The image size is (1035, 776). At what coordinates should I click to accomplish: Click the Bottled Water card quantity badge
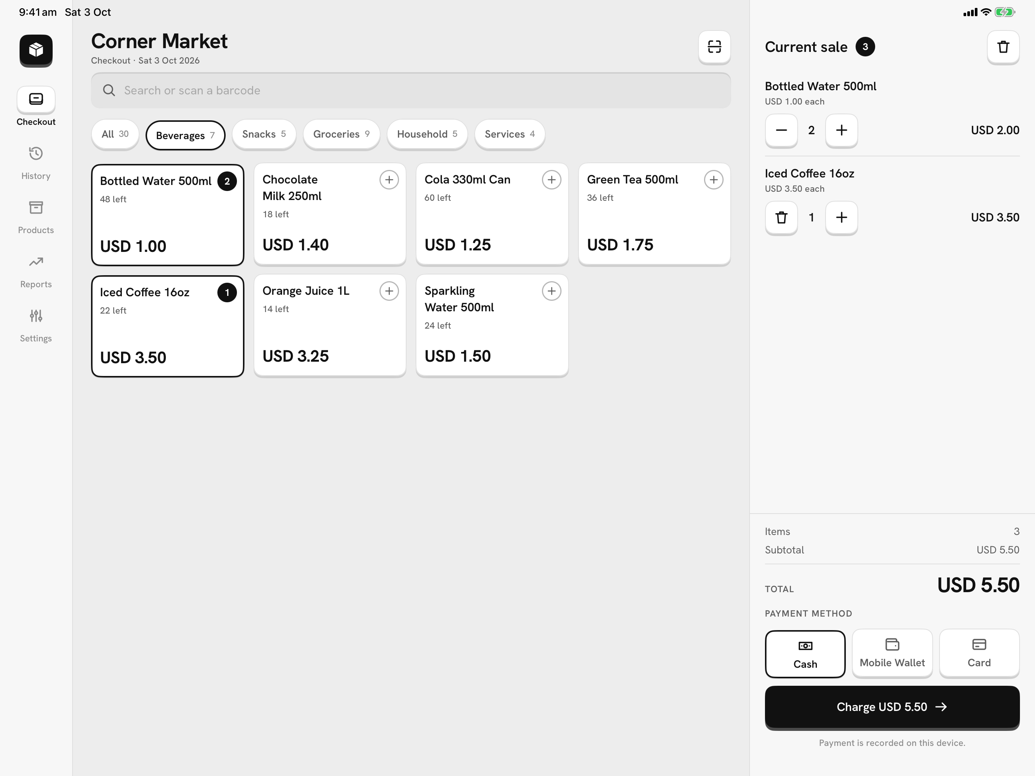227,182
